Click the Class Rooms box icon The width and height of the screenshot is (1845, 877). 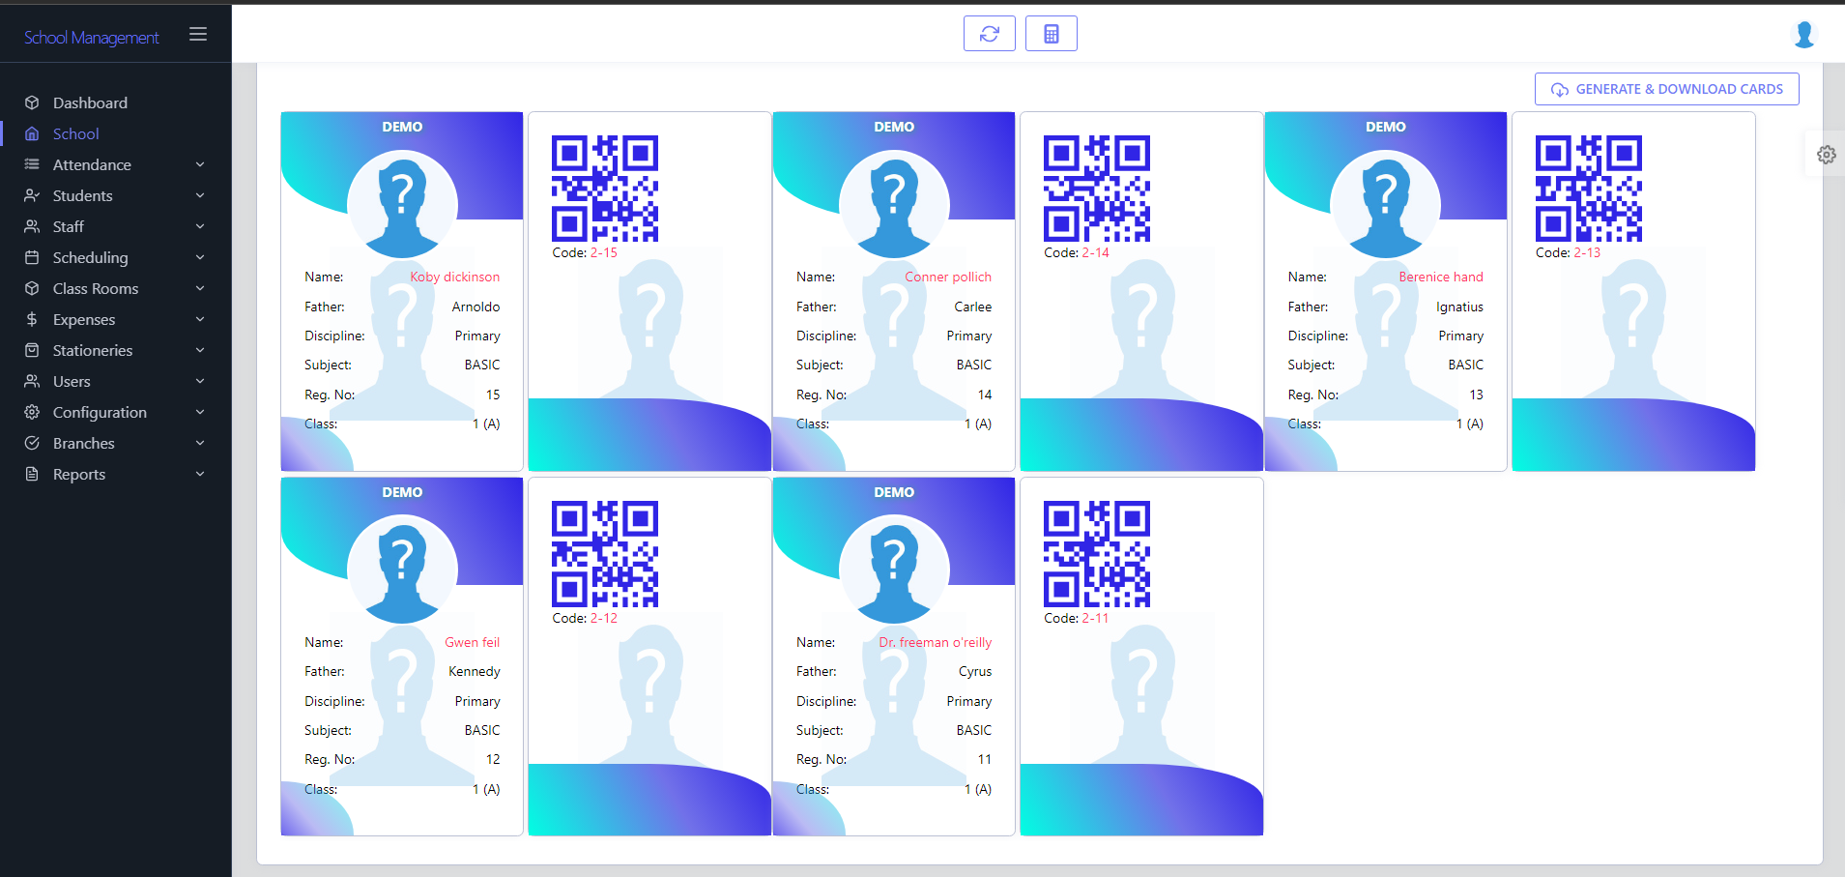click(x=32, y=288)
